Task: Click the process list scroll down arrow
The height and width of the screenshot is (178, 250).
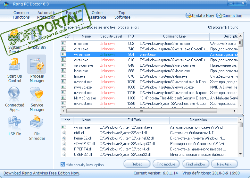Action: (240, 106)
